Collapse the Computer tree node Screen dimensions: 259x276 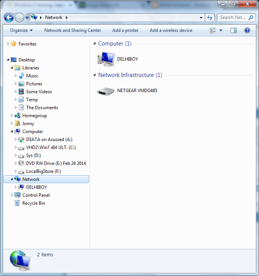point(12,132)
